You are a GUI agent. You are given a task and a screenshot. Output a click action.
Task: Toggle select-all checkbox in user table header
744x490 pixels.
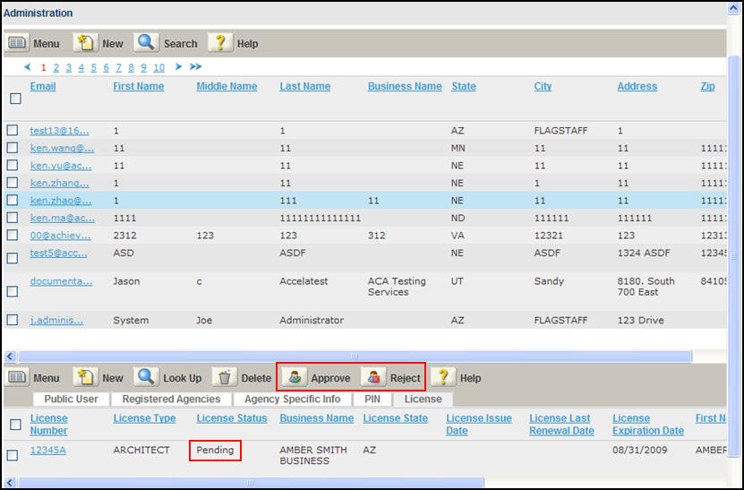pyautogui.click(x=14, y=99)
